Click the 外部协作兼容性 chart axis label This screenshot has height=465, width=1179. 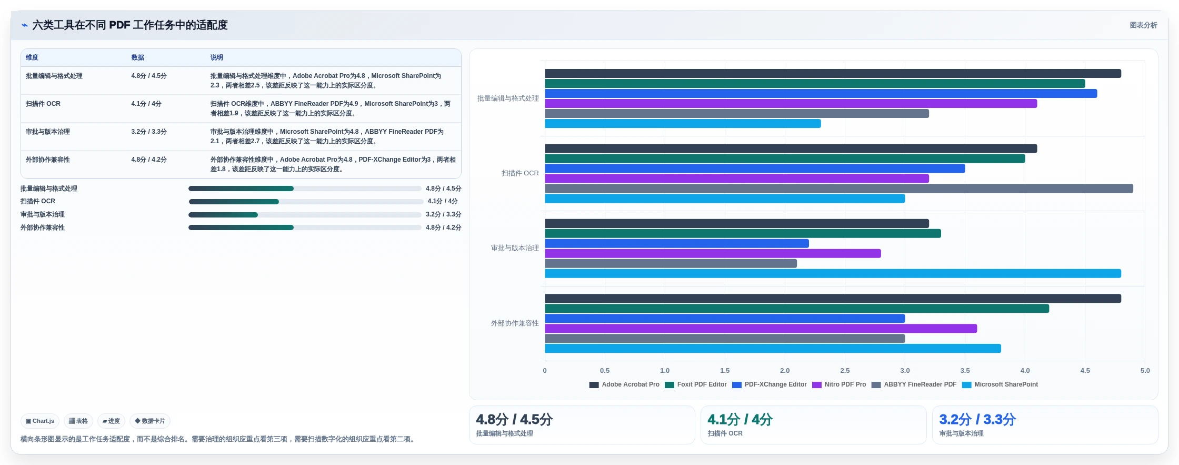[x=515, y=323]
